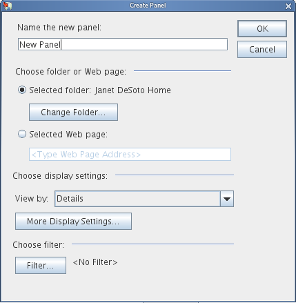Screen dimensions: 296x303
Task: Focus the New Panel name field
Action: tap(123, 44)
